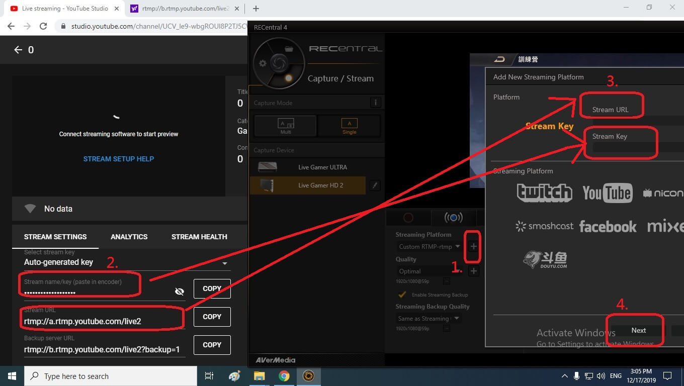Click the Stream Key input field in RECentral

point(638,147)
